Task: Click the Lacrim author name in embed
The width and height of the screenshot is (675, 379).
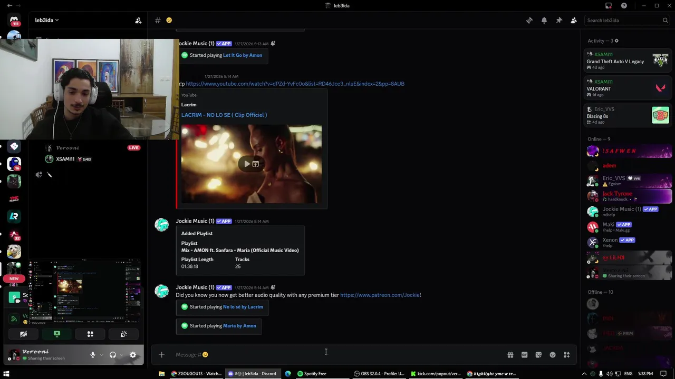Action: pyautogui.click(x=189, y=105)
